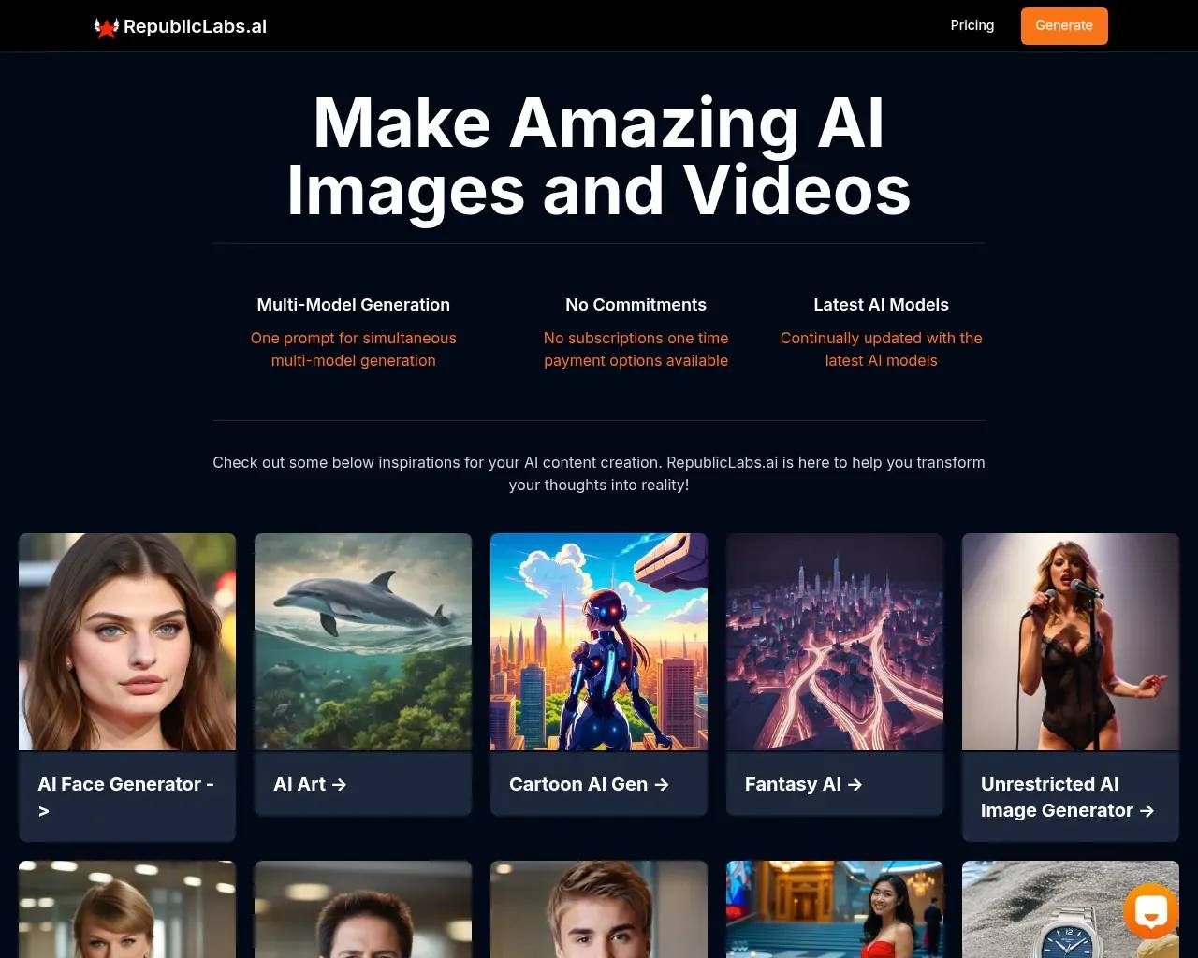Select the cartoon robot girl thumbnail

pyautogui.click(x=599, y=642)
